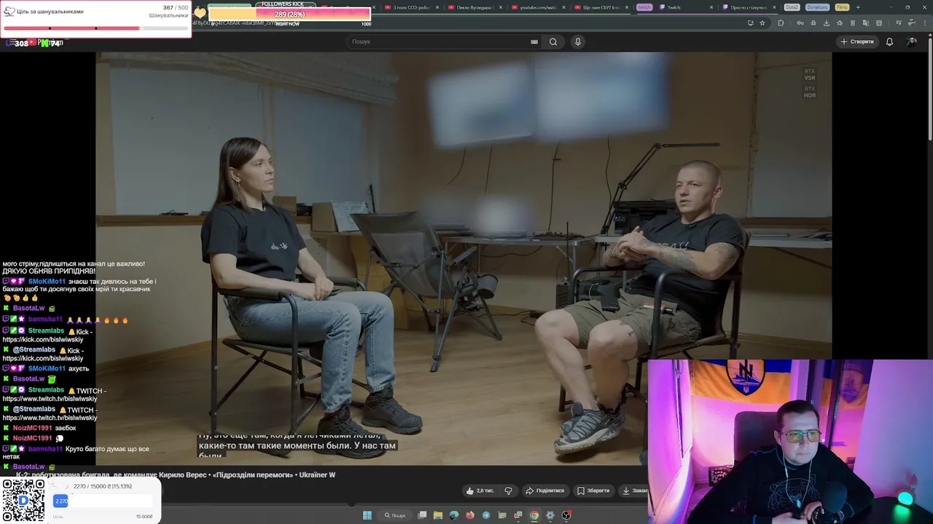Viewport: 933px width, 524px height.
Task: Open Windows Start menu
Action: click(x=367, y=515)
